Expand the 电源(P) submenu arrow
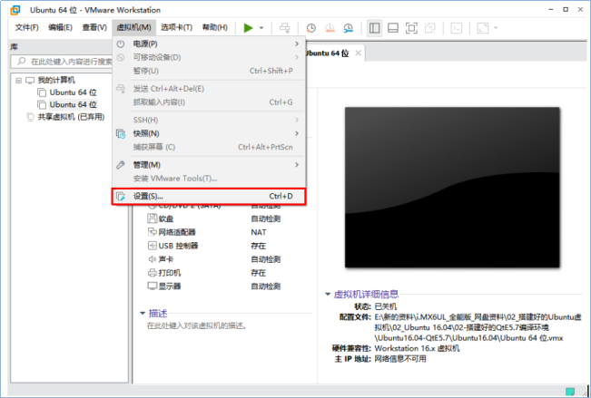 point(297,44)
